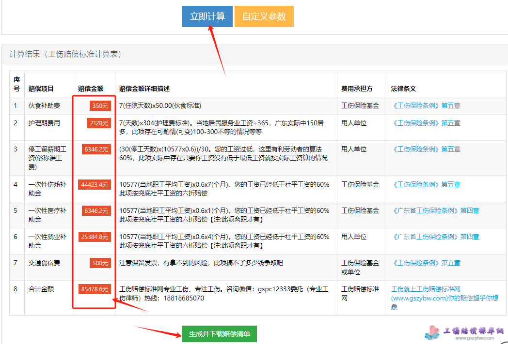This screenshot has height=344, width=508.
Task: Click the 法律条文 column header
Action: [x=403, y=89]
